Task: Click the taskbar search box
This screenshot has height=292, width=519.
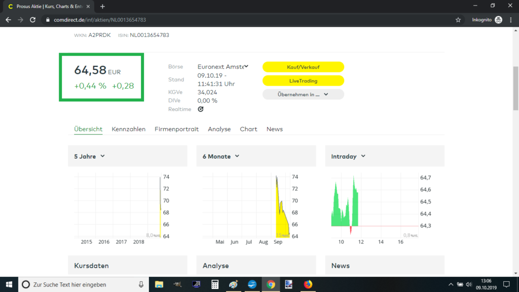Action: (84, 284)
